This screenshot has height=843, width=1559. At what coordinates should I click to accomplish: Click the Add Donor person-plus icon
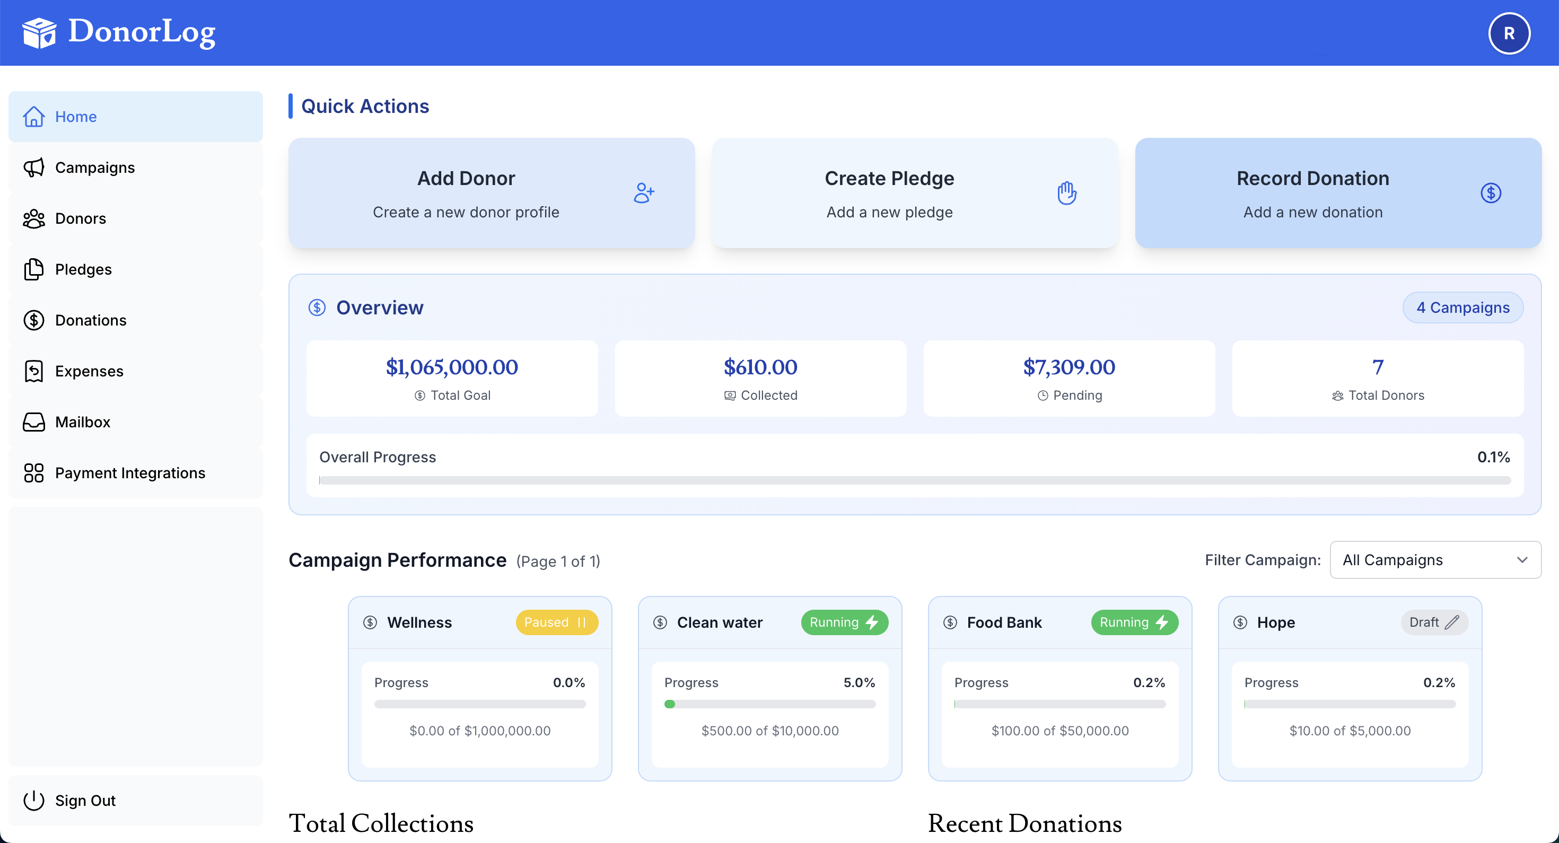click(x=644, y=192)
